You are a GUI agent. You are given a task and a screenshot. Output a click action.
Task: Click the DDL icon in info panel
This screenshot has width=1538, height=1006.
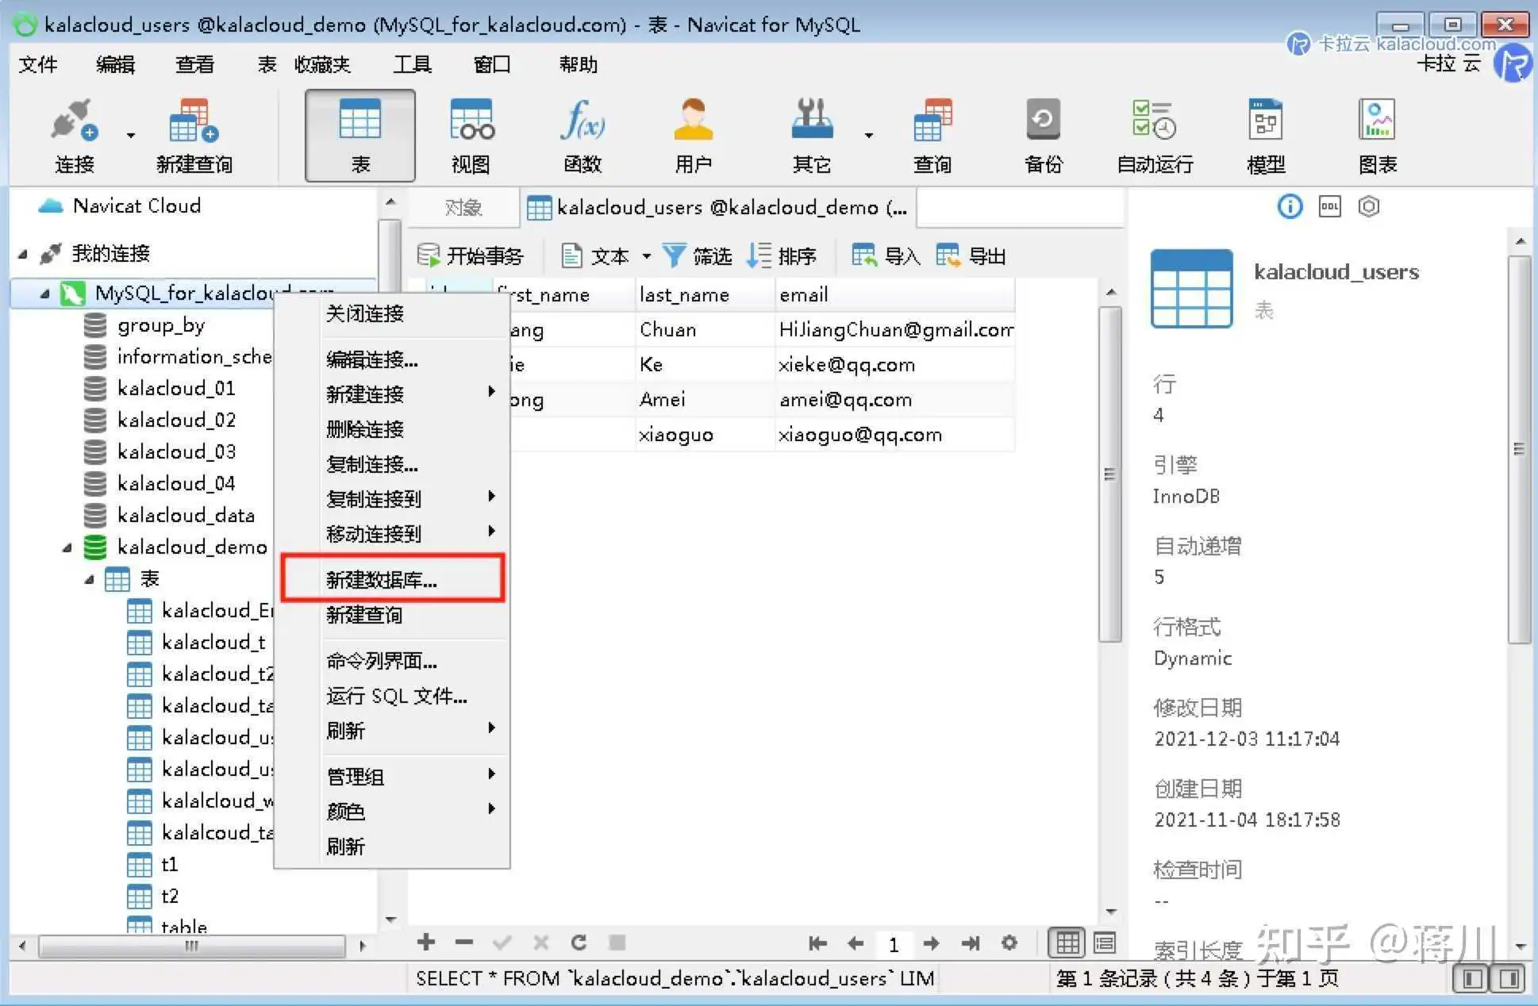point(1329,207)
